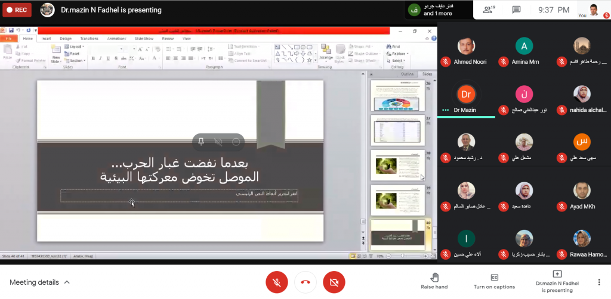The height and width of the screenshot is (299, 611).
Task: Select slide 38 thumbnail in the panel
Action: [397, 165]
